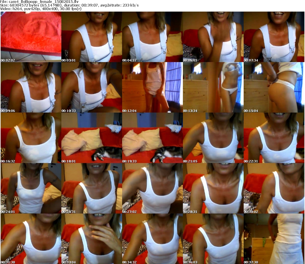
Task: Pick the frame stamped 00:15:04
Action: 274,87
